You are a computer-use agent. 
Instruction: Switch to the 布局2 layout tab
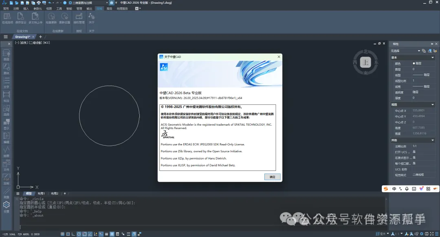click(55, 193)
